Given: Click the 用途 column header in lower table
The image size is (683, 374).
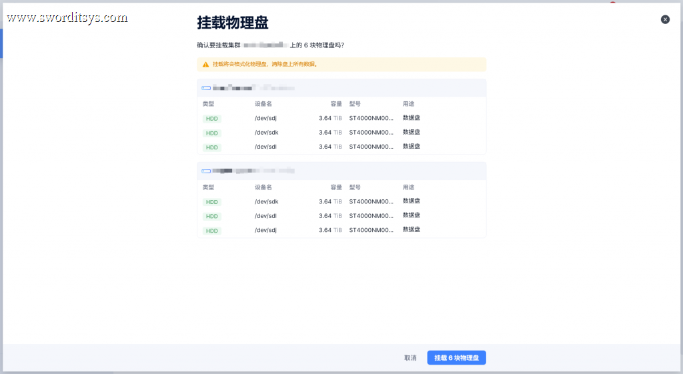Looking at the screenshot, I should tap(408, 187).
